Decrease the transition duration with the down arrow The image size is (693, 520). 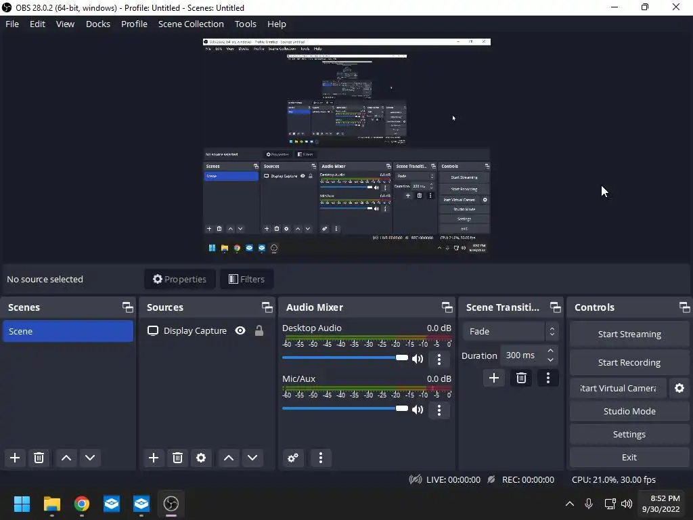[x=550, y=360]
